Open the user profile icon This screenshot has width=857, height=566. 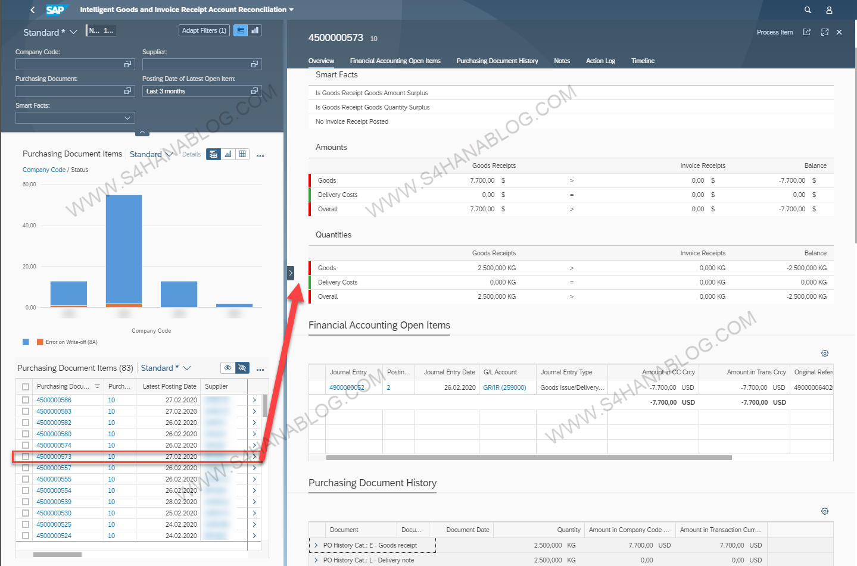[x=828, y=10]
